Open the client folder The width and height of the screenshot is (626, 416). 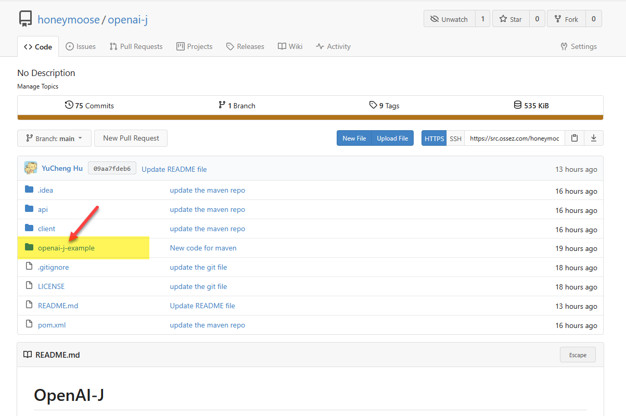click(46, 229)
